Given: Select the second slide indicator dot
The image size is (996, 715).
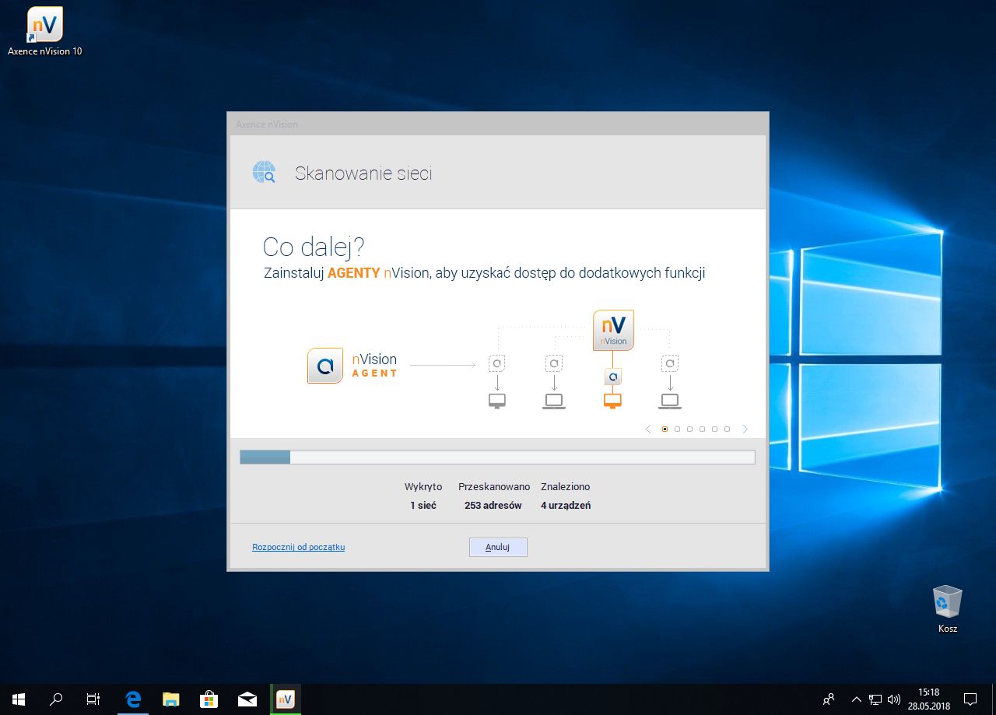Looking at the screenshot, I should tap(677, 429).
